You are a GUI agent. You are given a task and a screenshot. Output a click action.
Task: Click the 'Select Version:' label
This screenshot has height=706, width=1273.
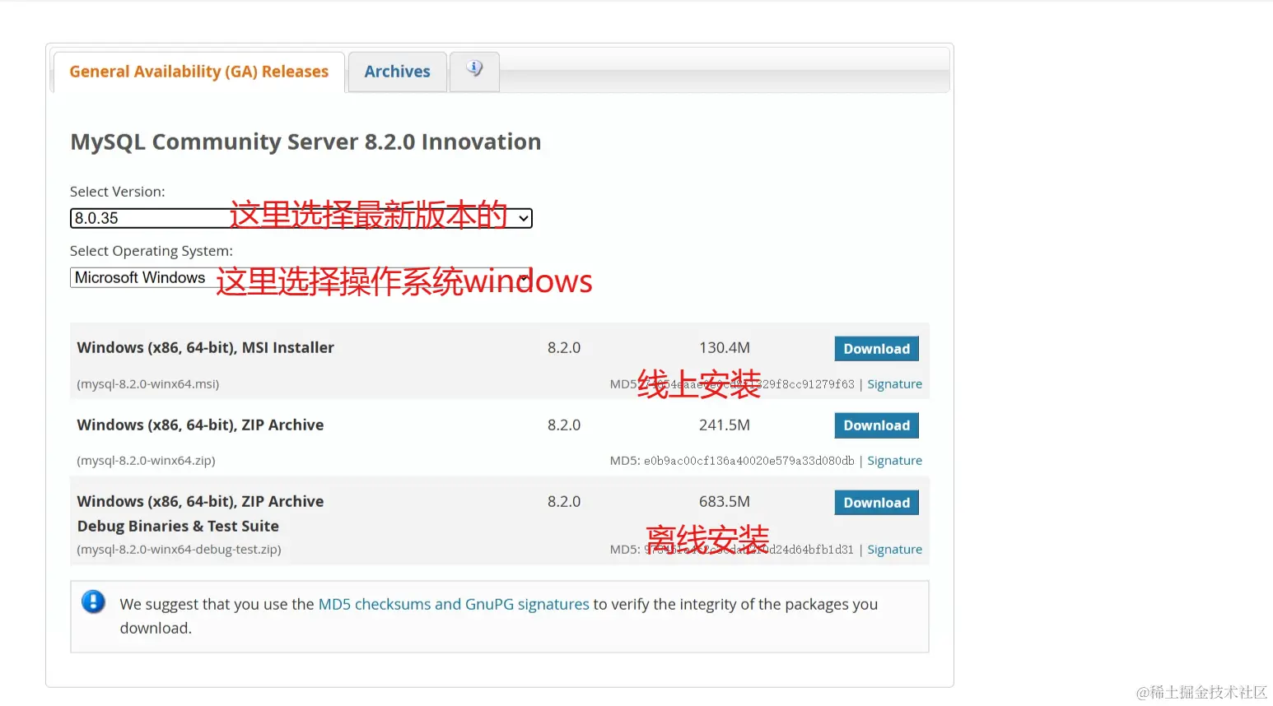117,192
